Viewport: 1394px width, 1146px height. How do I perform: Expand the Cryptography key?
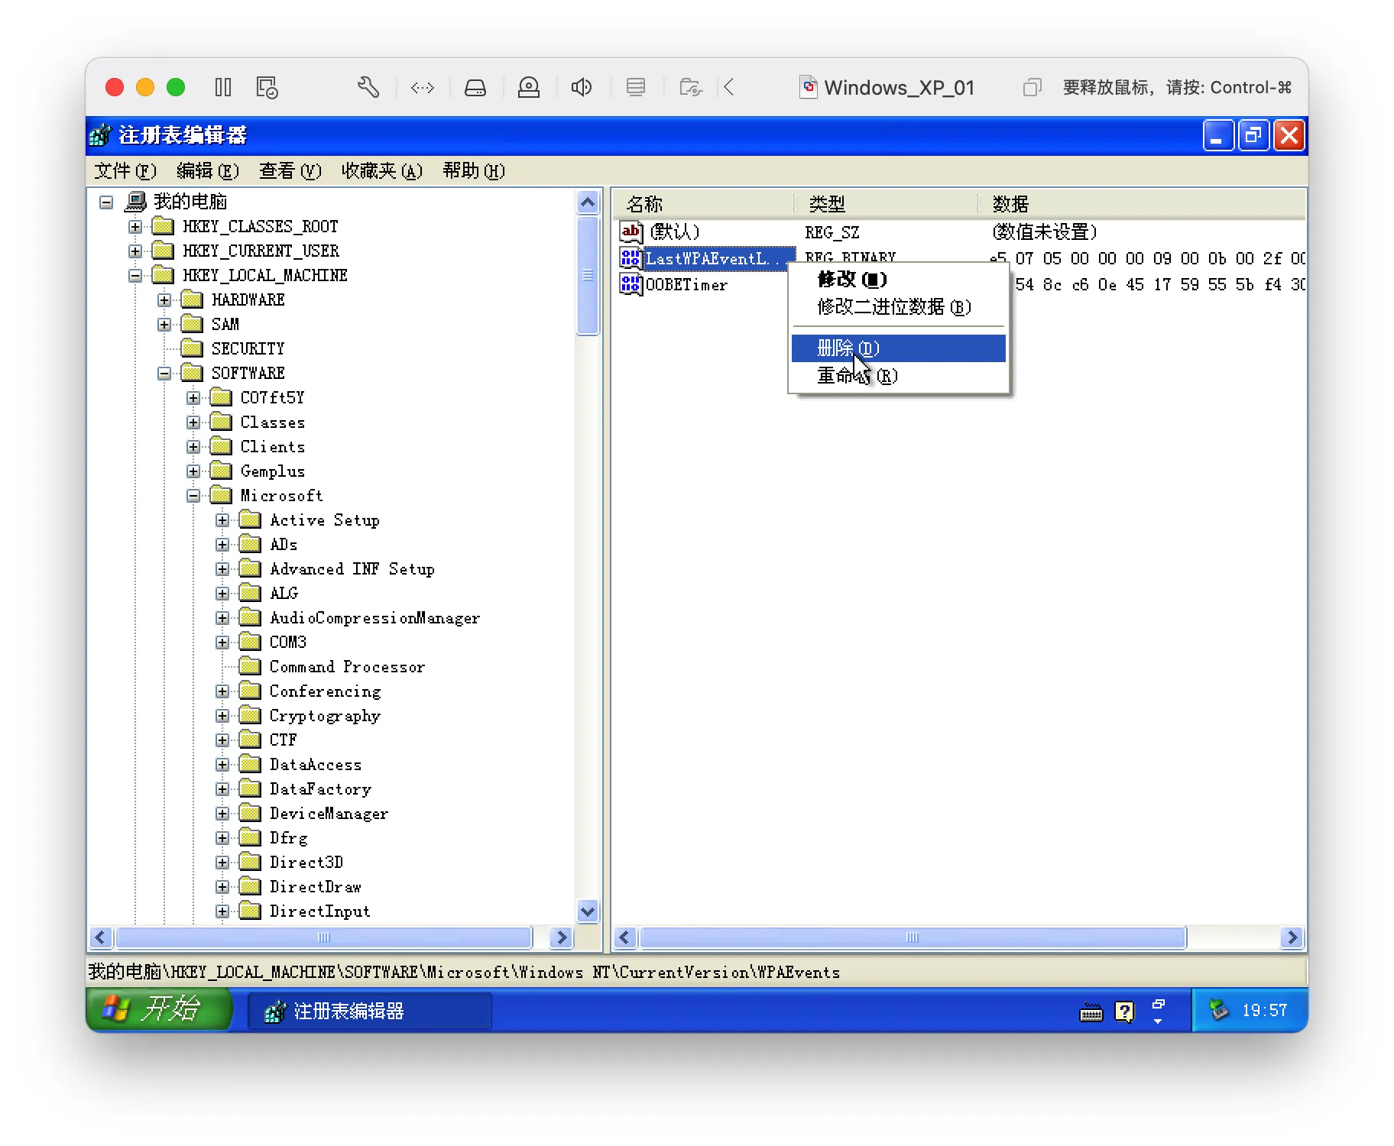(222, 716)
